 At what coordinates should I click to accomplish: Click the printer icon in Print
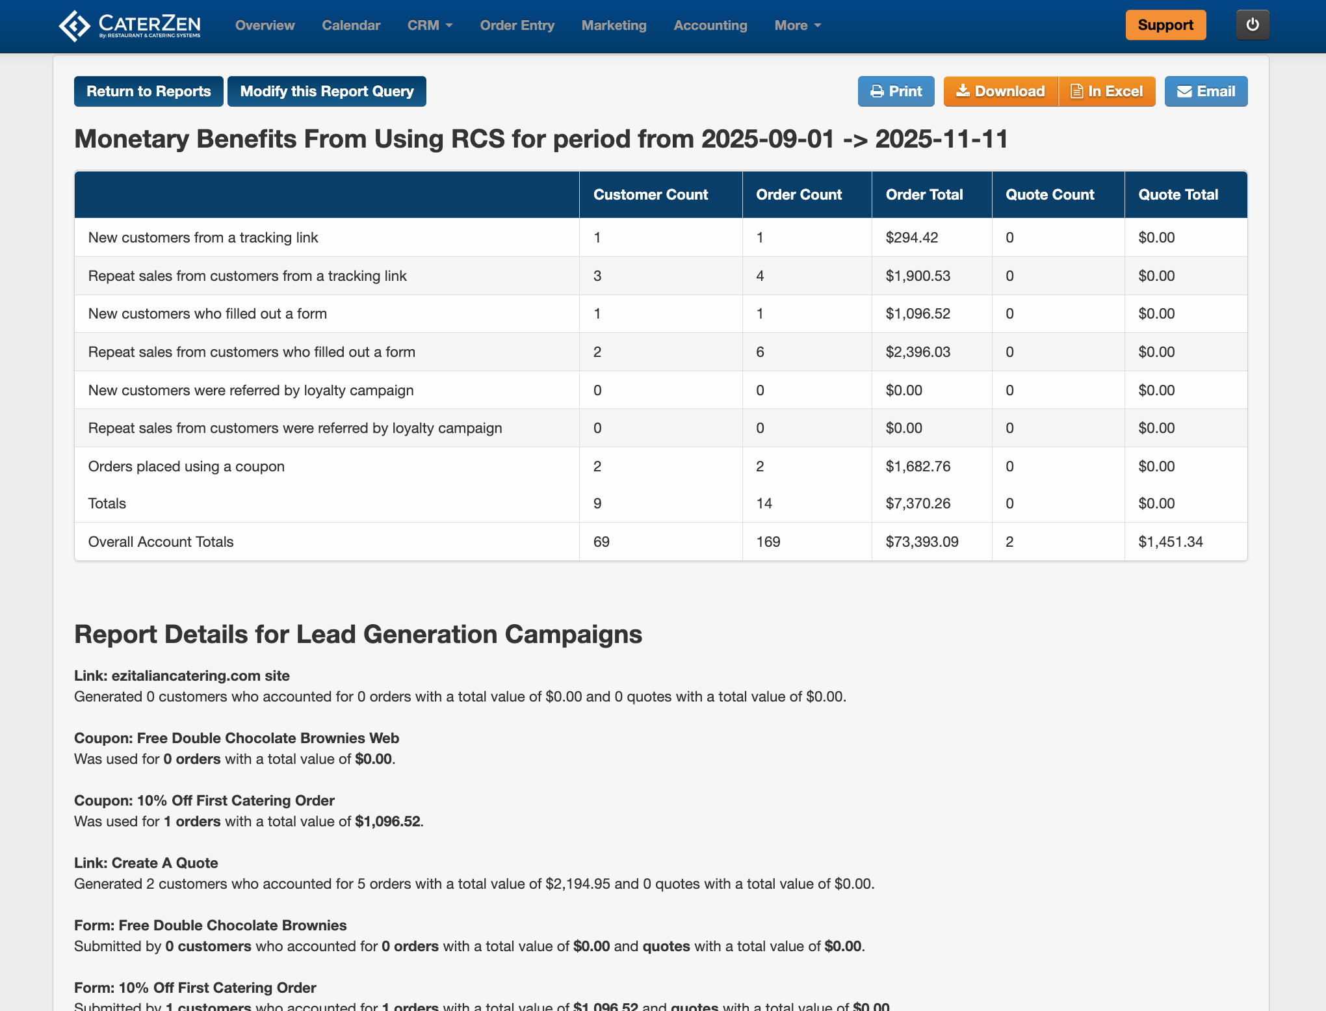[877, 92]
